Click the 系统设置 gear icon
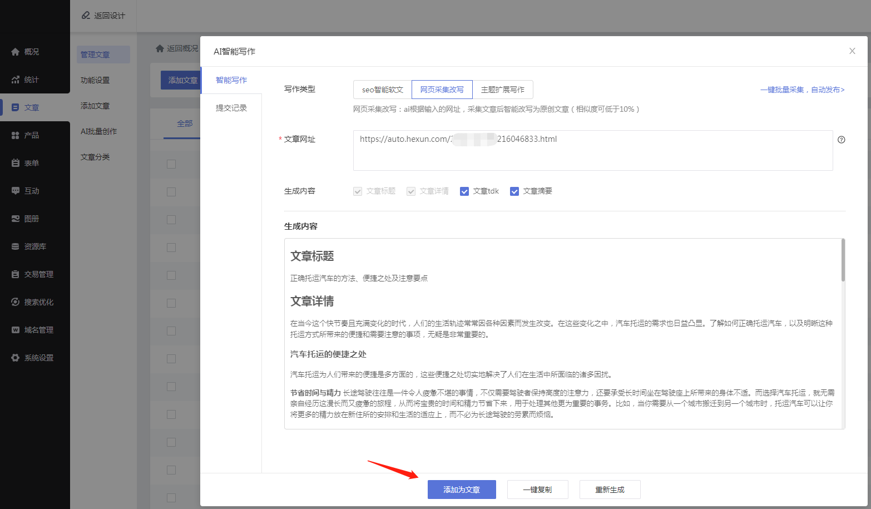This screenshot has width=871, height=509. click(x=15, y=358)
